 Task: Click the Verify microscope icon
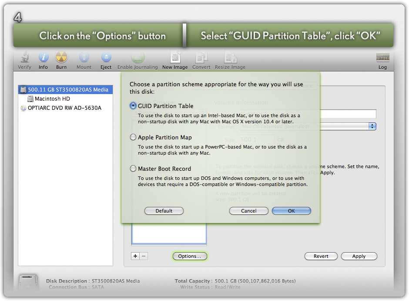pyautogui.click(x=24, y=57)
